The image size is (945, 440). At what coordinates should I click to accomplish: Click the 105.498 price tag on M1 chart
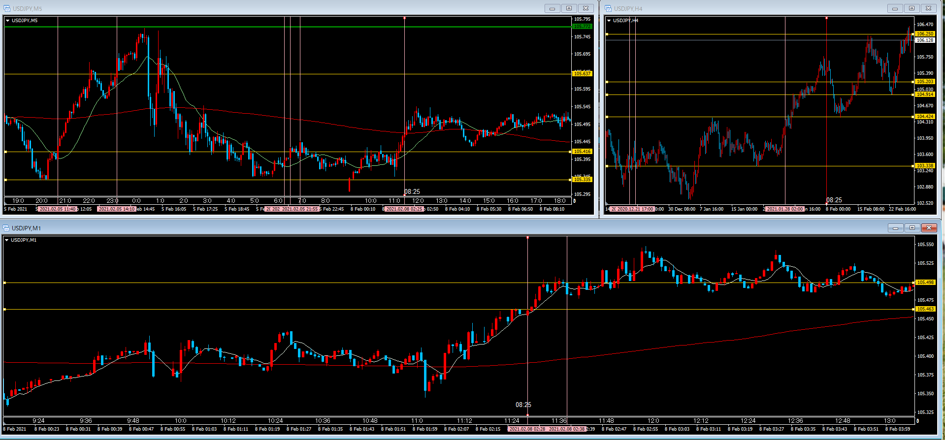pos(925,283)
